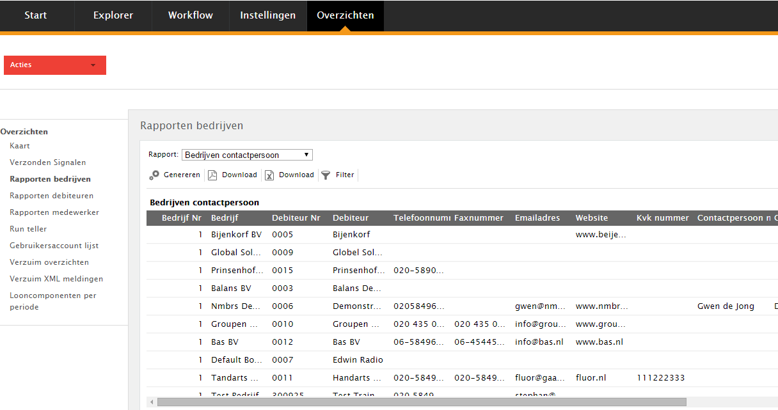778x410 pixels.
Task: Open Run teller link
Action: coord(28,229)
